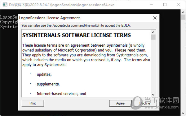The height and width of the screenshot is (116, 186).
Task: Click license text scroll down arrow
Action: click(153, 95)
